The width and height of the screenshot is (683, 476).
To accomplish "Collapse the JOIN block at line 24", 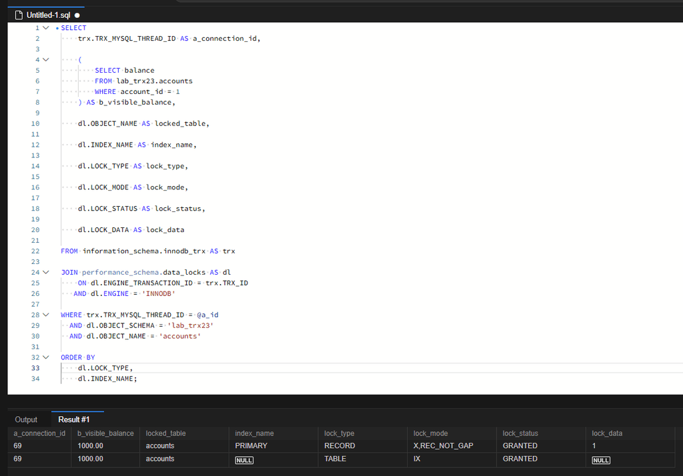I will point(46,272).
